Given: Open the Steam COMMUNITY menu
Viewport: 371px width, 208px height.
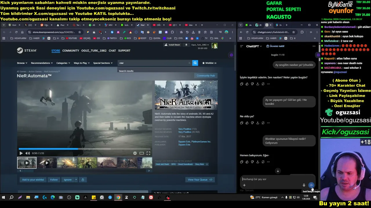Looking at the screenshot, I should [71, 51].
